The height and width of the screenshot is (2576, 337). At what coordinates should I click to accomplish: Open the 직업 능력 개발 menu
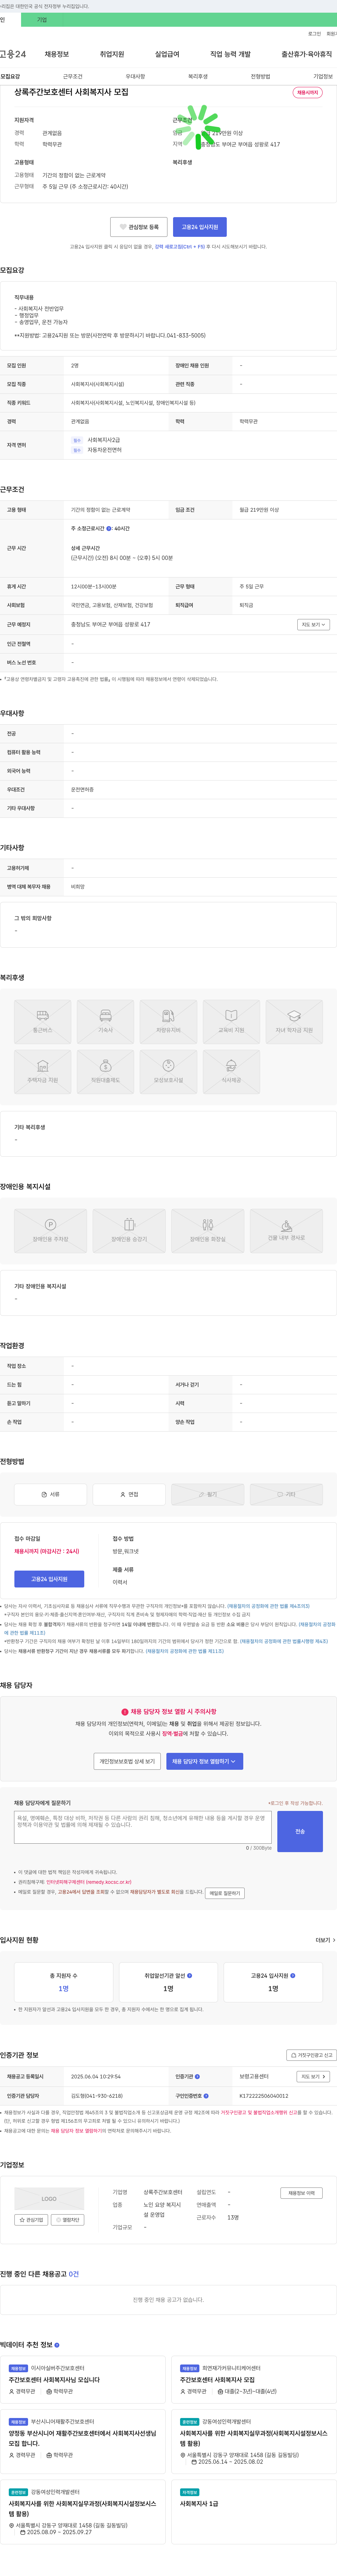click(230, 54)
